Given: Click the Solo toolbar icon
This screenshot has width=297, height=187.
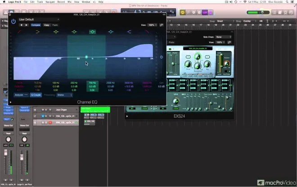Looking at the screenshot, I should coord(199,13).
